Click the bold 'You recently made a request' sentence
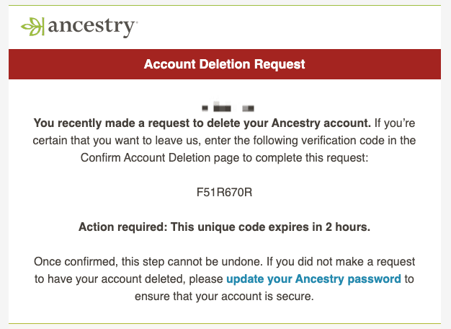The width and height of the screenshot is (451, 329). (x=202, y=123)
